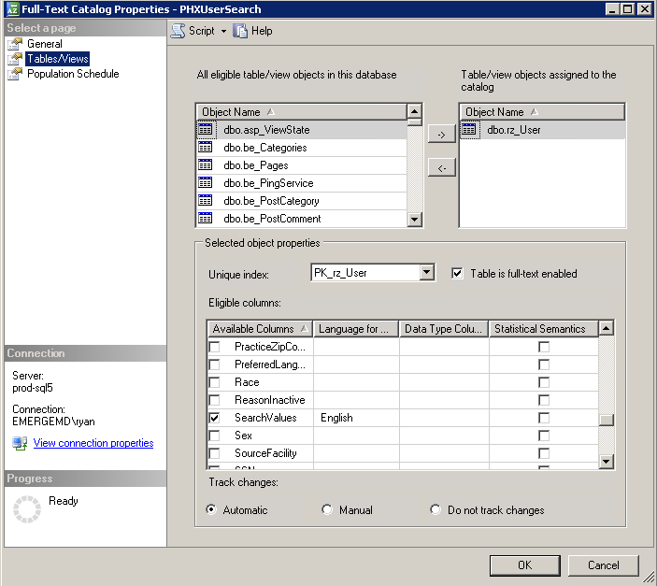Select Automatic track changes option

point(211,509)
